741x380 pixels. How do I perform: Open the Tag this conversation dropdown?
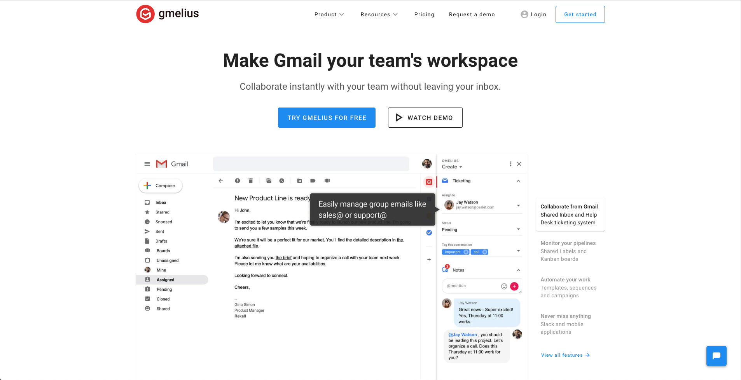click(x=519, y=251)
